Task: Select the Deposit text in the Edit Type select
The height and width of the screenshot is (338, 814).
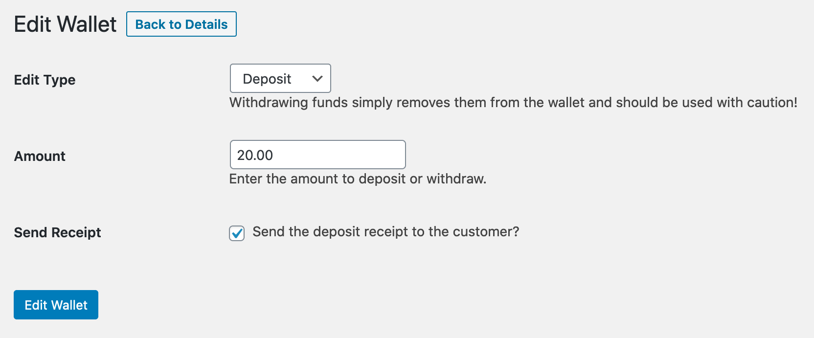Action: tap(267, 79)
